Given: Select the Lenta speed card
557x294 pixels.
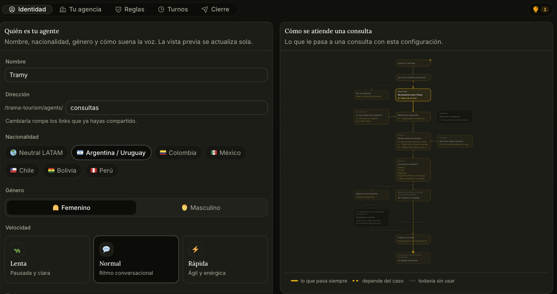Looking at the screenshot, I should pos(47,259).
